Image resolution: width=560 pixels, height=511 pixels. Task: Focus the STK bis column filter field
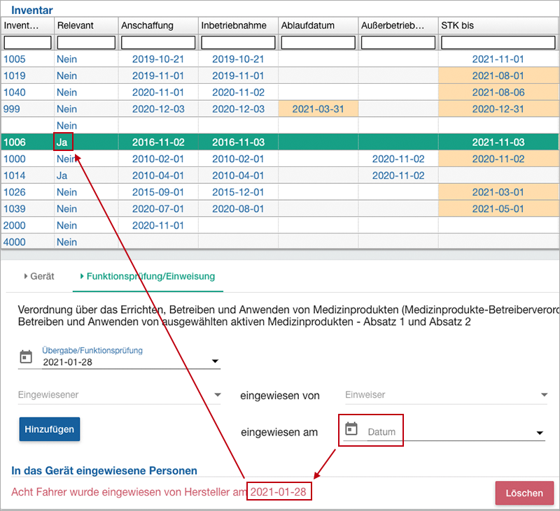pos(498,43)
